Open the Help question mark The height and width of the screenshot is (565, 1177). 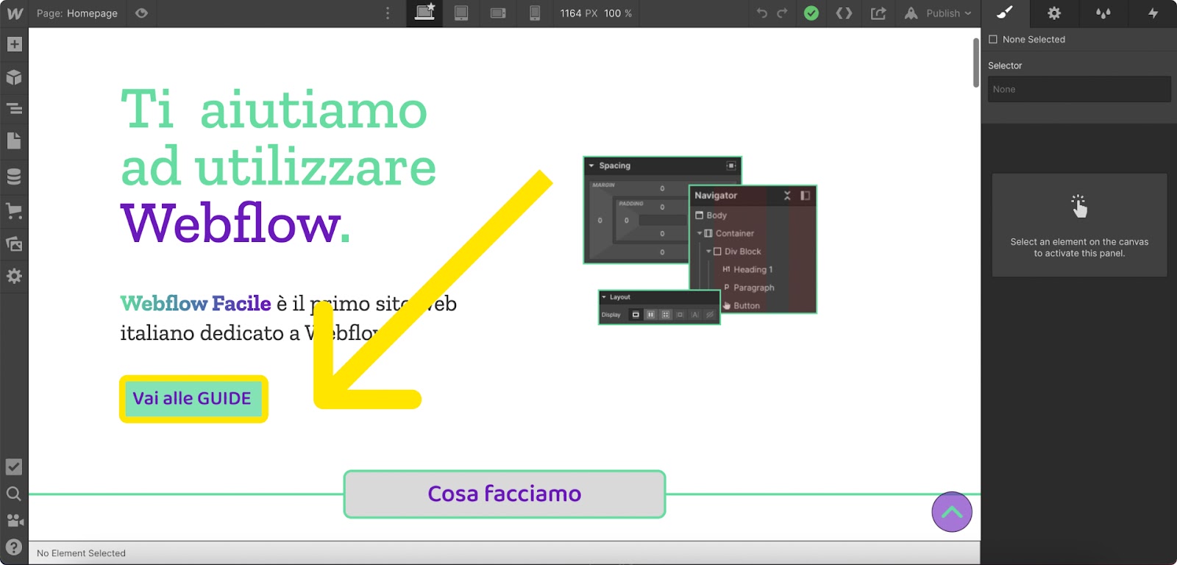pyautogui.click(x=14, y=547)
